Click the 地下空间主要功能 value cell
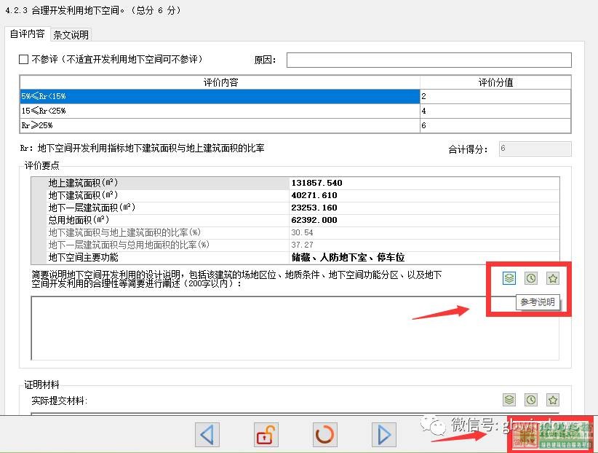598x453 pixels. (424, 257)
